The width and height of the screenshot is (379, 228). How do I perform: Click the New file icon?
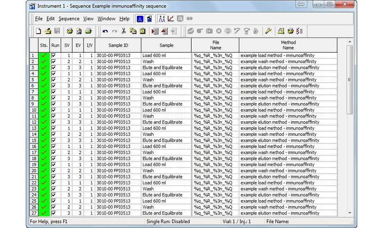tap(38, 31)
